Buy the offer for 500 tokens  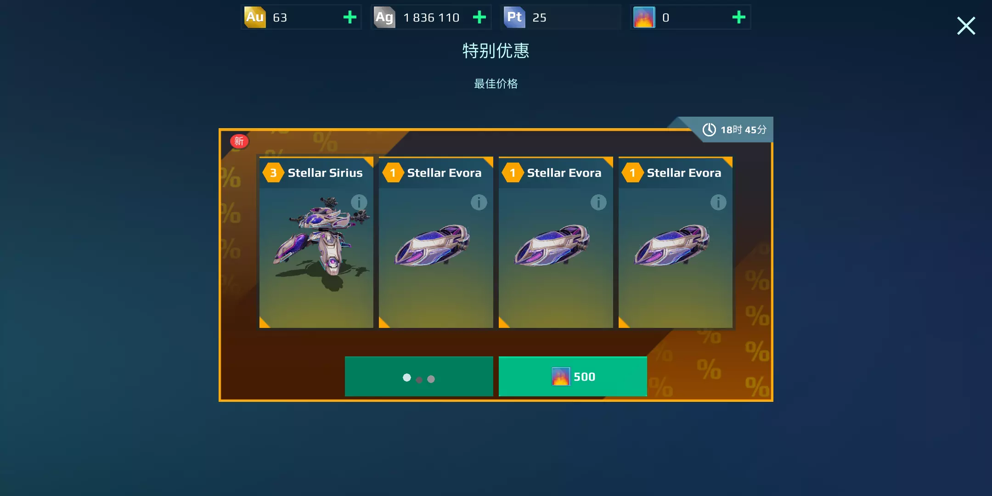tap(573, 377)
